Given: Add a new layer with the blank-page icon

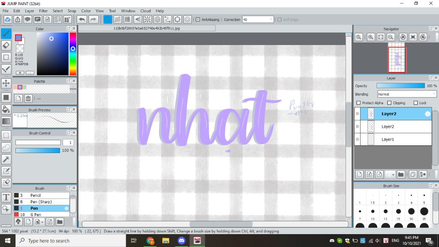Looking at the screenshot, I should pyautogui.click(x=360, y=175).
